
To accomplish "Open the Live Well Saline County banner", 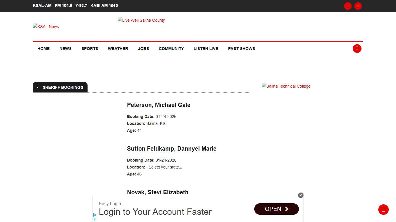I will (141, 20).
